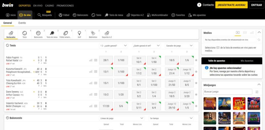Collapse the Minijuegos panel

[259, 85]
